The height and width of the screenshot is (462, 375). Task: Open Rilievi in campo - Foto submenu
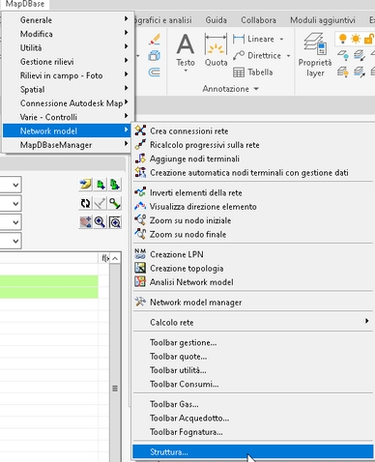pos(68,75)
